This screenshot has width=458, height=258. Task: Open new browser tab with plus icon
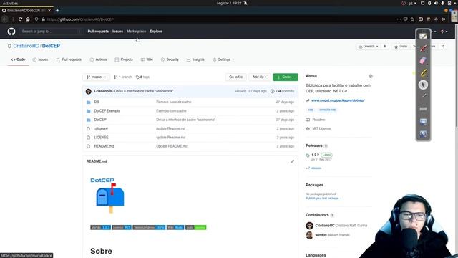57,11
